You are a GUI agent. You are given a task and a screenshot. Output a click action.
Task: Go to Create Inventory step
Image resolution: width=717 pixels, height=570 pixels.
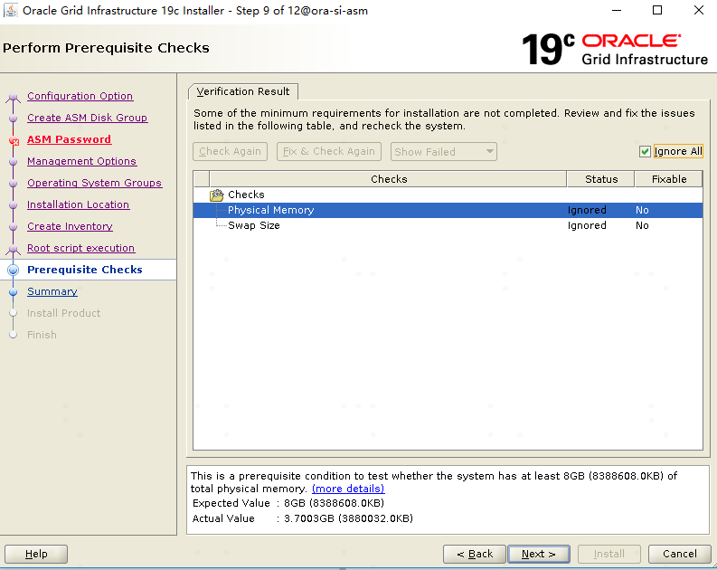pyautogui.click(x=70, y=226)
